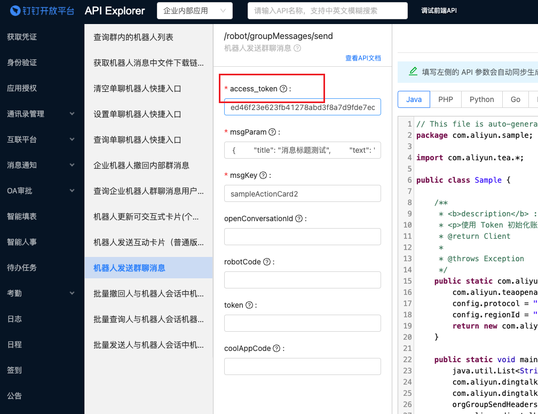The width and height of the screenshot is (538, 414).
Task: Click help icon next to openConversationId label
Action: 299,218
